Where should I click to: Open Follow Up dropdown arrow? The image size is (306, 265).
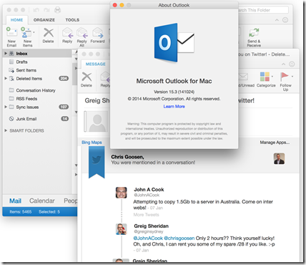(x=292, y=77)
